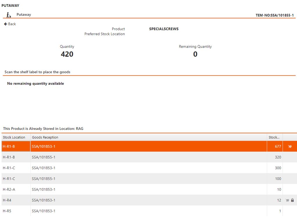
Task: Open the Putaway tab label
Action: pos(24,15)
